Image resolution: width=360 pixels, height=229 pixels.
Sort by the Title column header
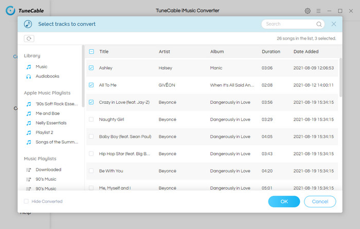click(104, 51)
